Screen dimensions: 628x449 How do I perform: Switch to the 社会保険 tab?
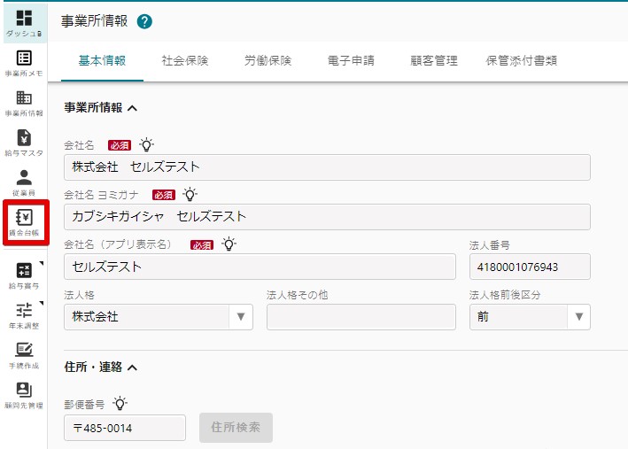point(185,61)
